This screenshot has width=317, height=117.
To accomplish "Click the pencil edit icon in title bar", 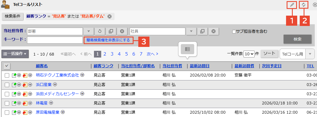I will point(292,5).
